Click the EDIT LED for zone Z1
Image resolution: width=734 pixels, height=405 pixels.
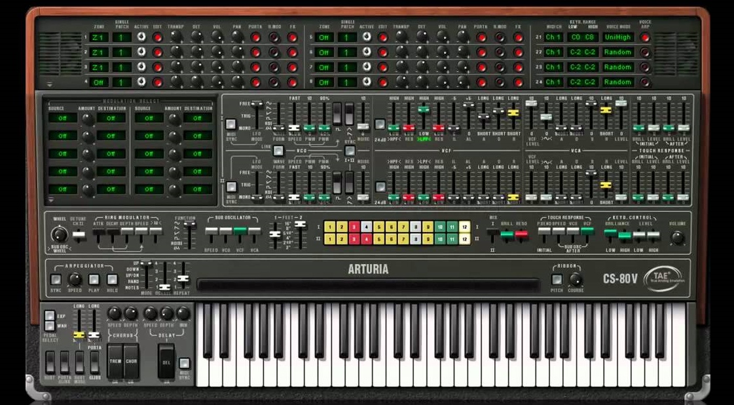(x=158, y=37)
